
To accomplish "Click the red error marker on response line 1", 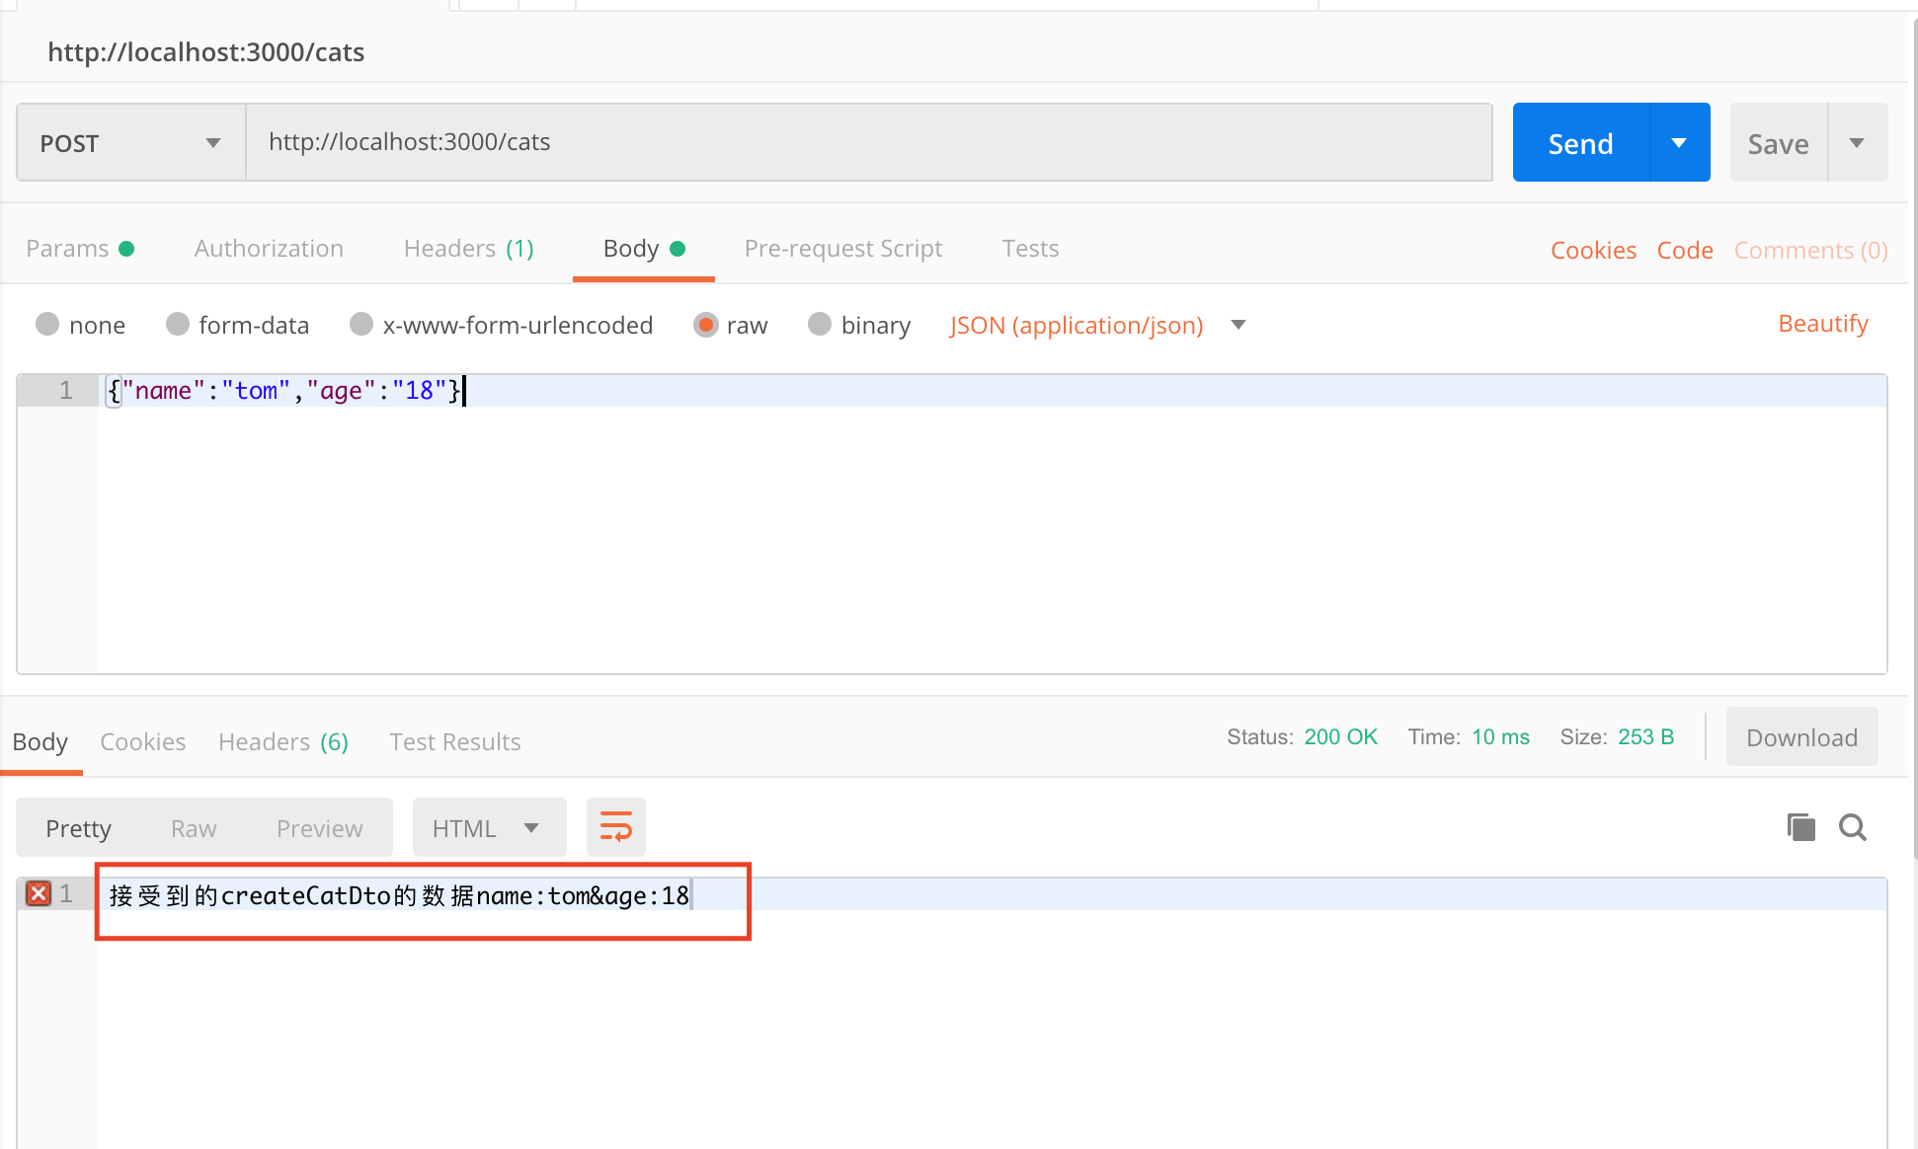I will click(39, 893).
